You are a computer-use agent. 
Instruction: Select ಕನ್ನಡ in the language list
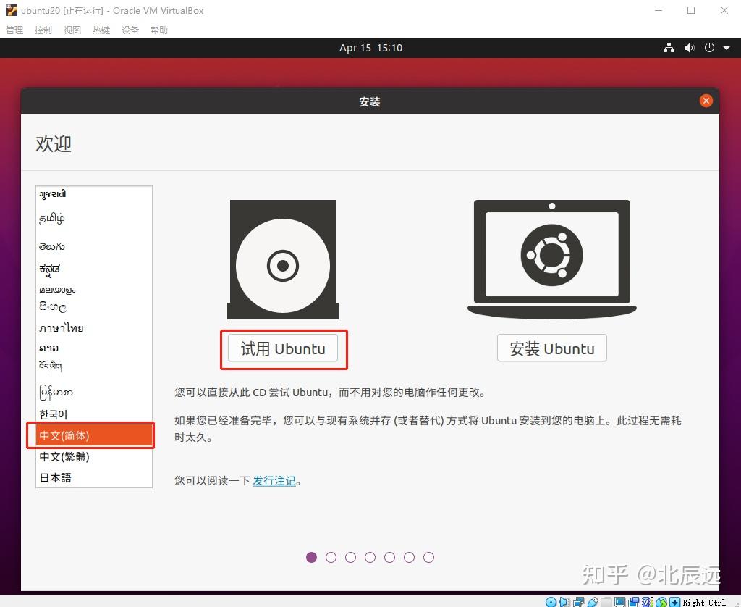(94, 269)
